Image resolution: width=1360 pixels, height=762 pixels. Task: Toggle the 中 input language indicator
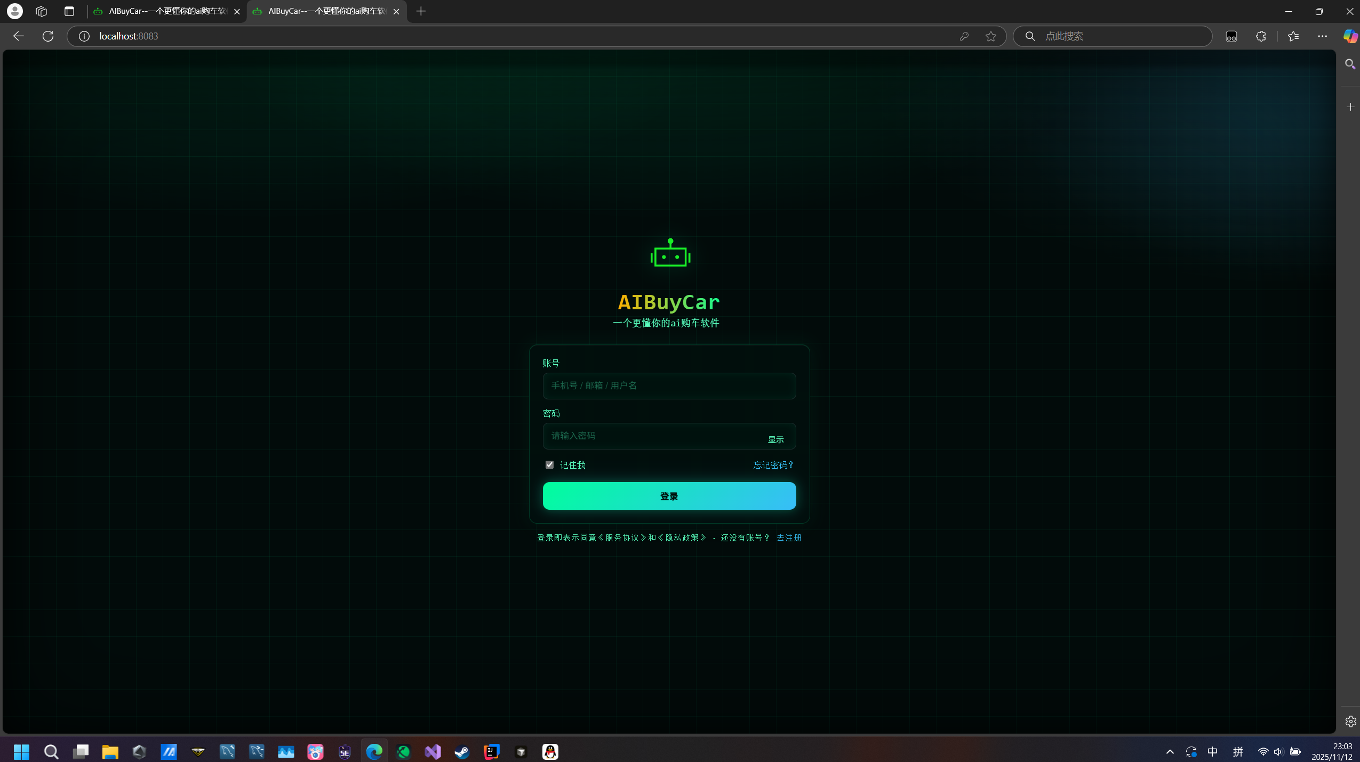pyautogui.click(x=1212, y=751)
